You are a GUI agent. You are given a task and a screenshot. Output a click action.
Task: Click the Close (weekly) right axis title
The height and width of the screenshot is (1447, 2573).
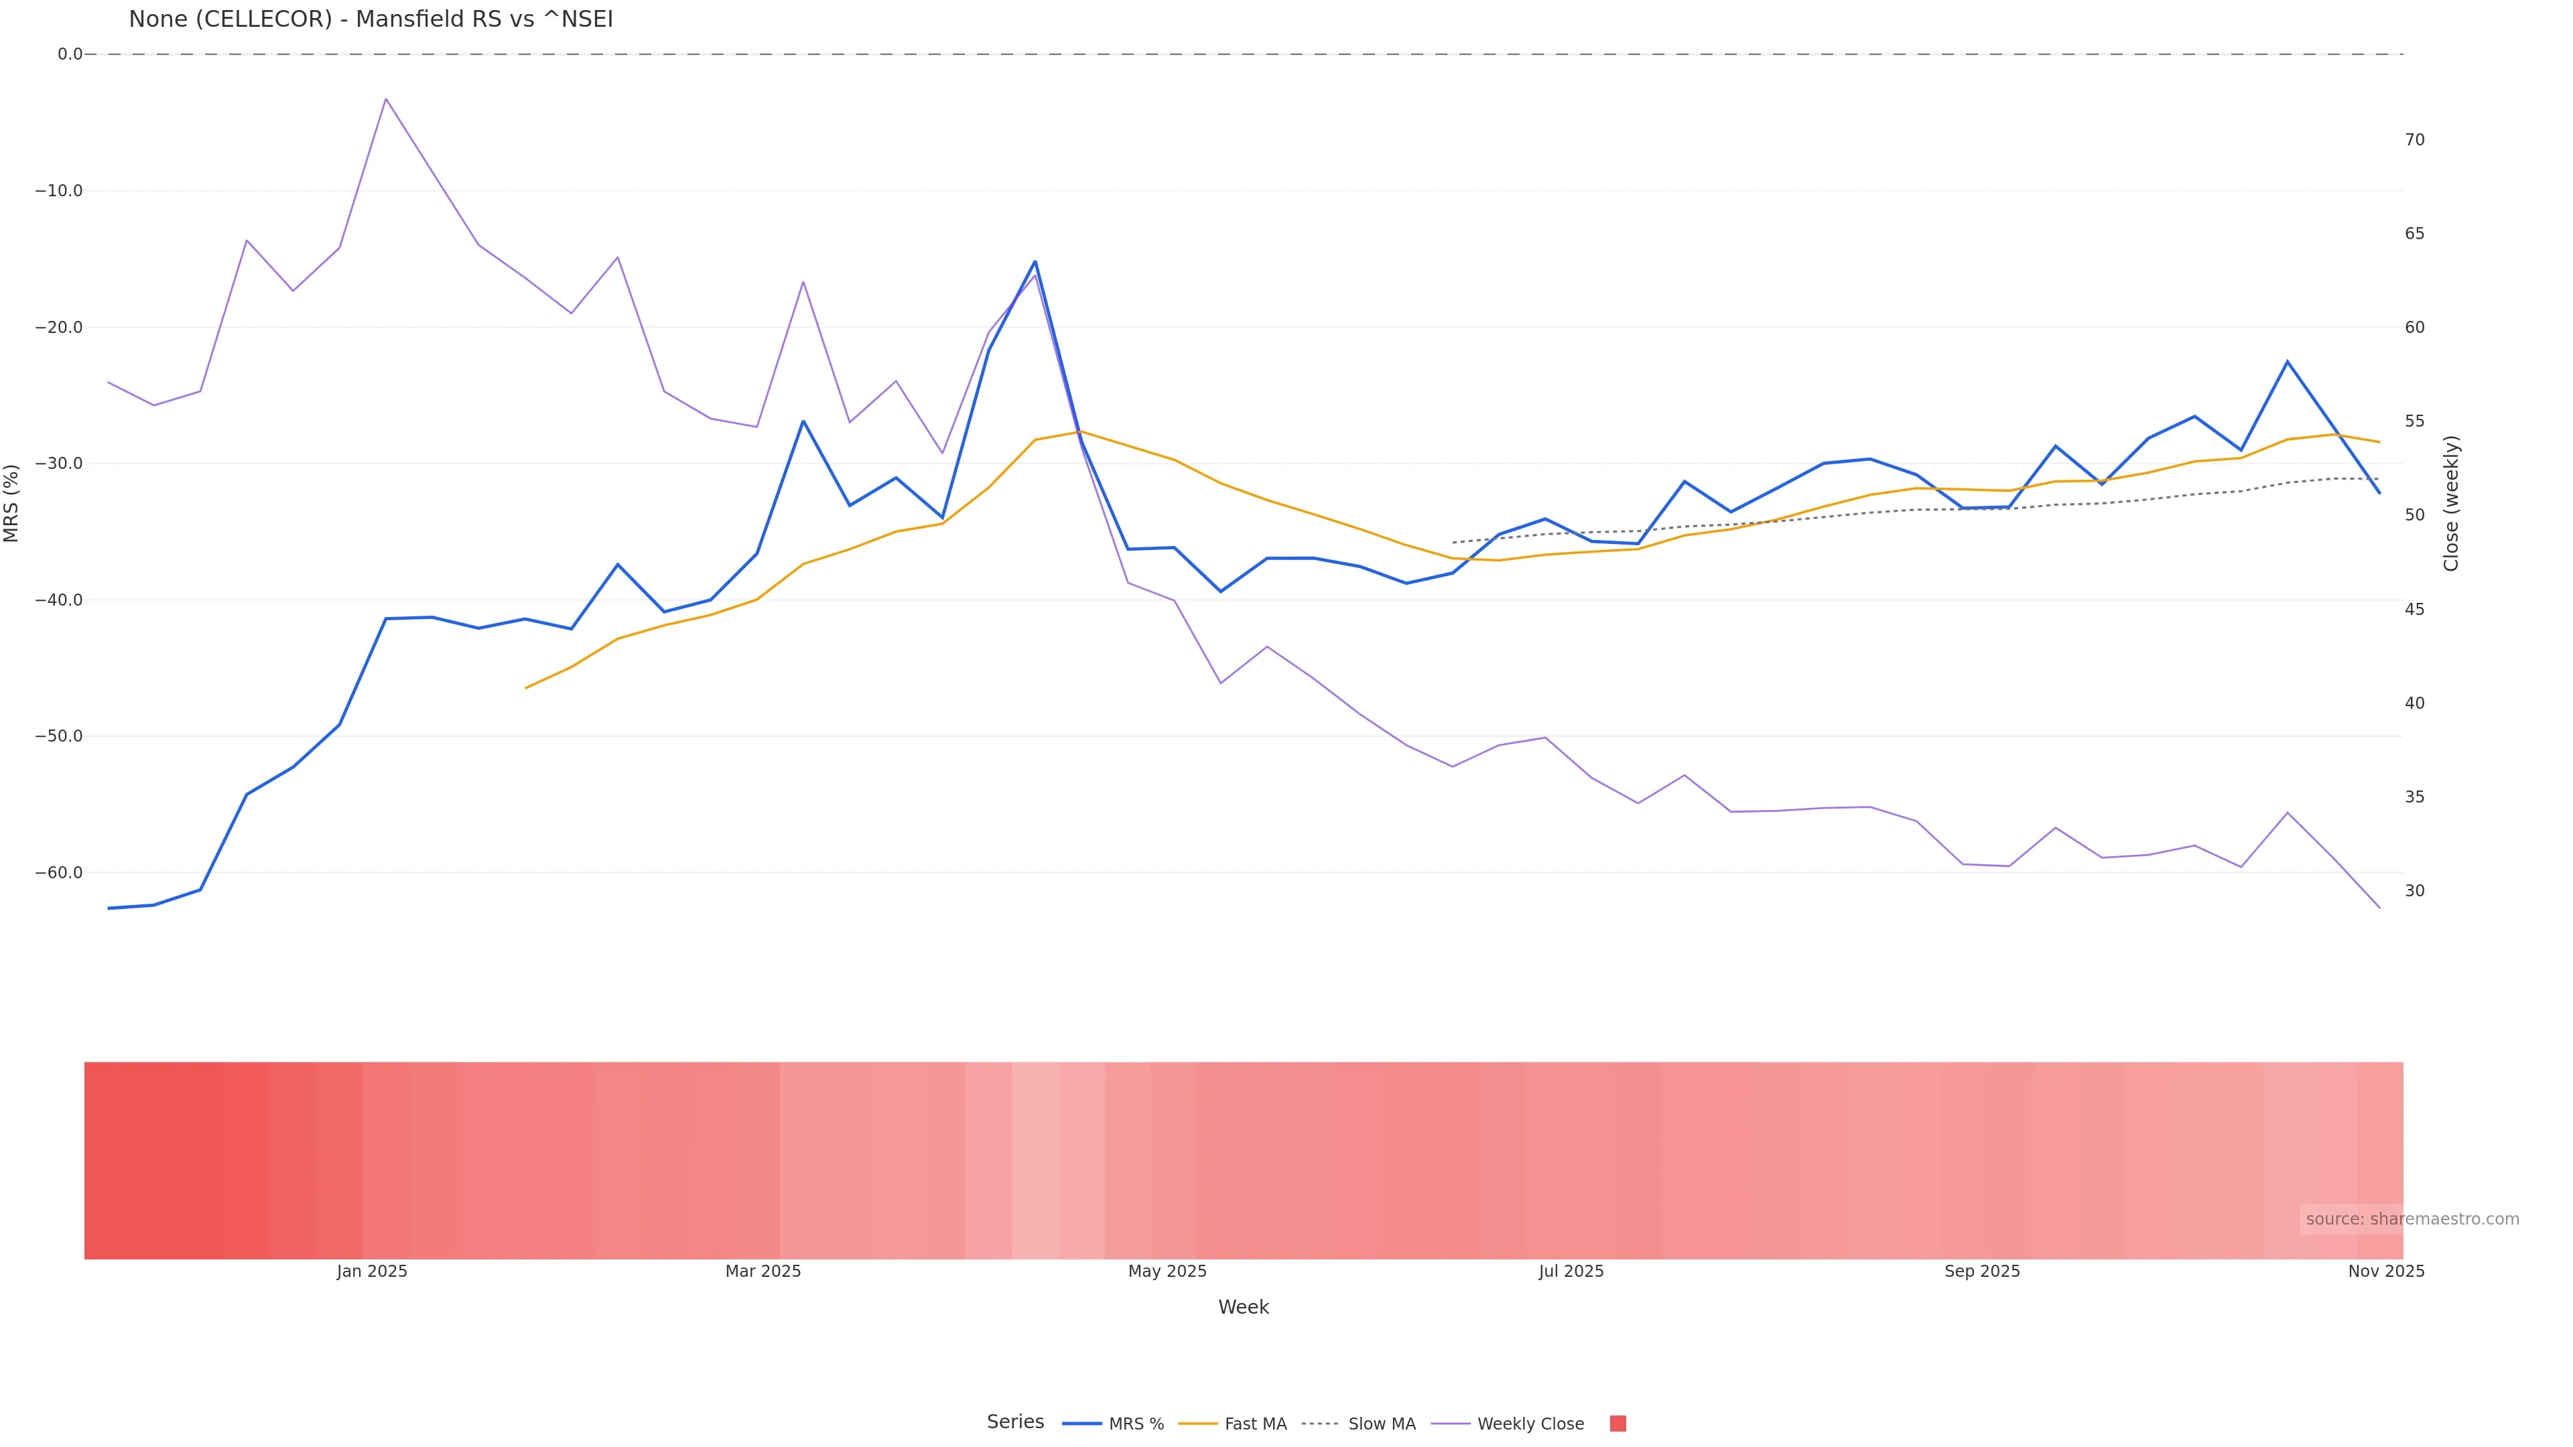(2451, 503)
